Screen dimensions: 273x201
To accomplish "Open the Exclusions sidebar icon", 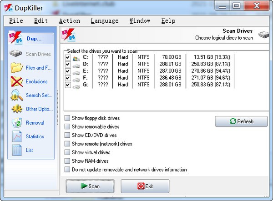I will click(x=17, y=81).
